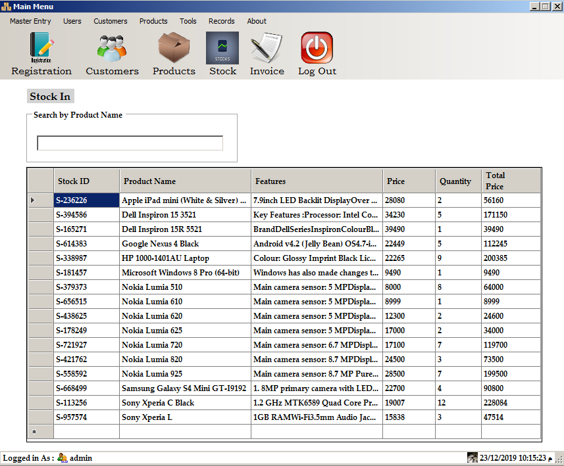Click the price cell 15838
564x466 pixels.
pyautogui.click(x=409, y=417)
